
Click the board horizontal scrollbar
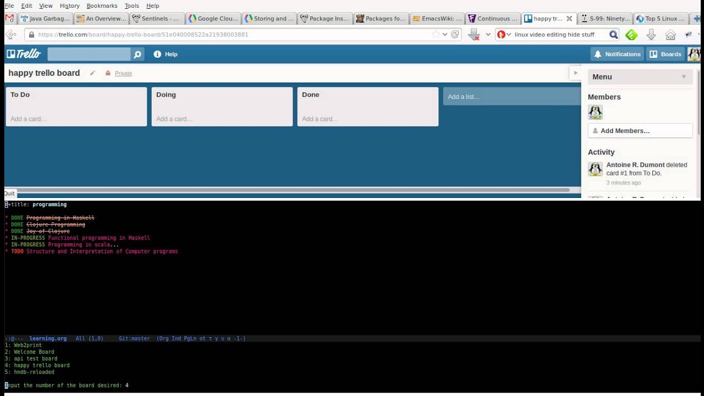[287, 190]
